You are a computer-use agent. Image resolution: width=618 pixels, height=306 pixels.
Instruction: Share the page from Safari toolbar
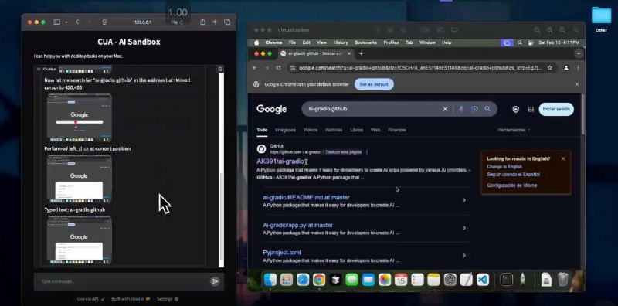click(x=202, y=22)
